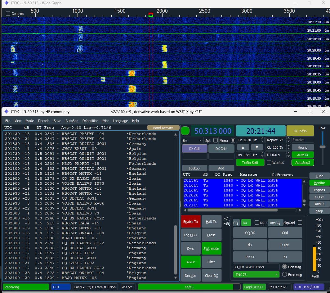Toggle the RRR checkbox

pyautogui.click(x=256, y=223)
